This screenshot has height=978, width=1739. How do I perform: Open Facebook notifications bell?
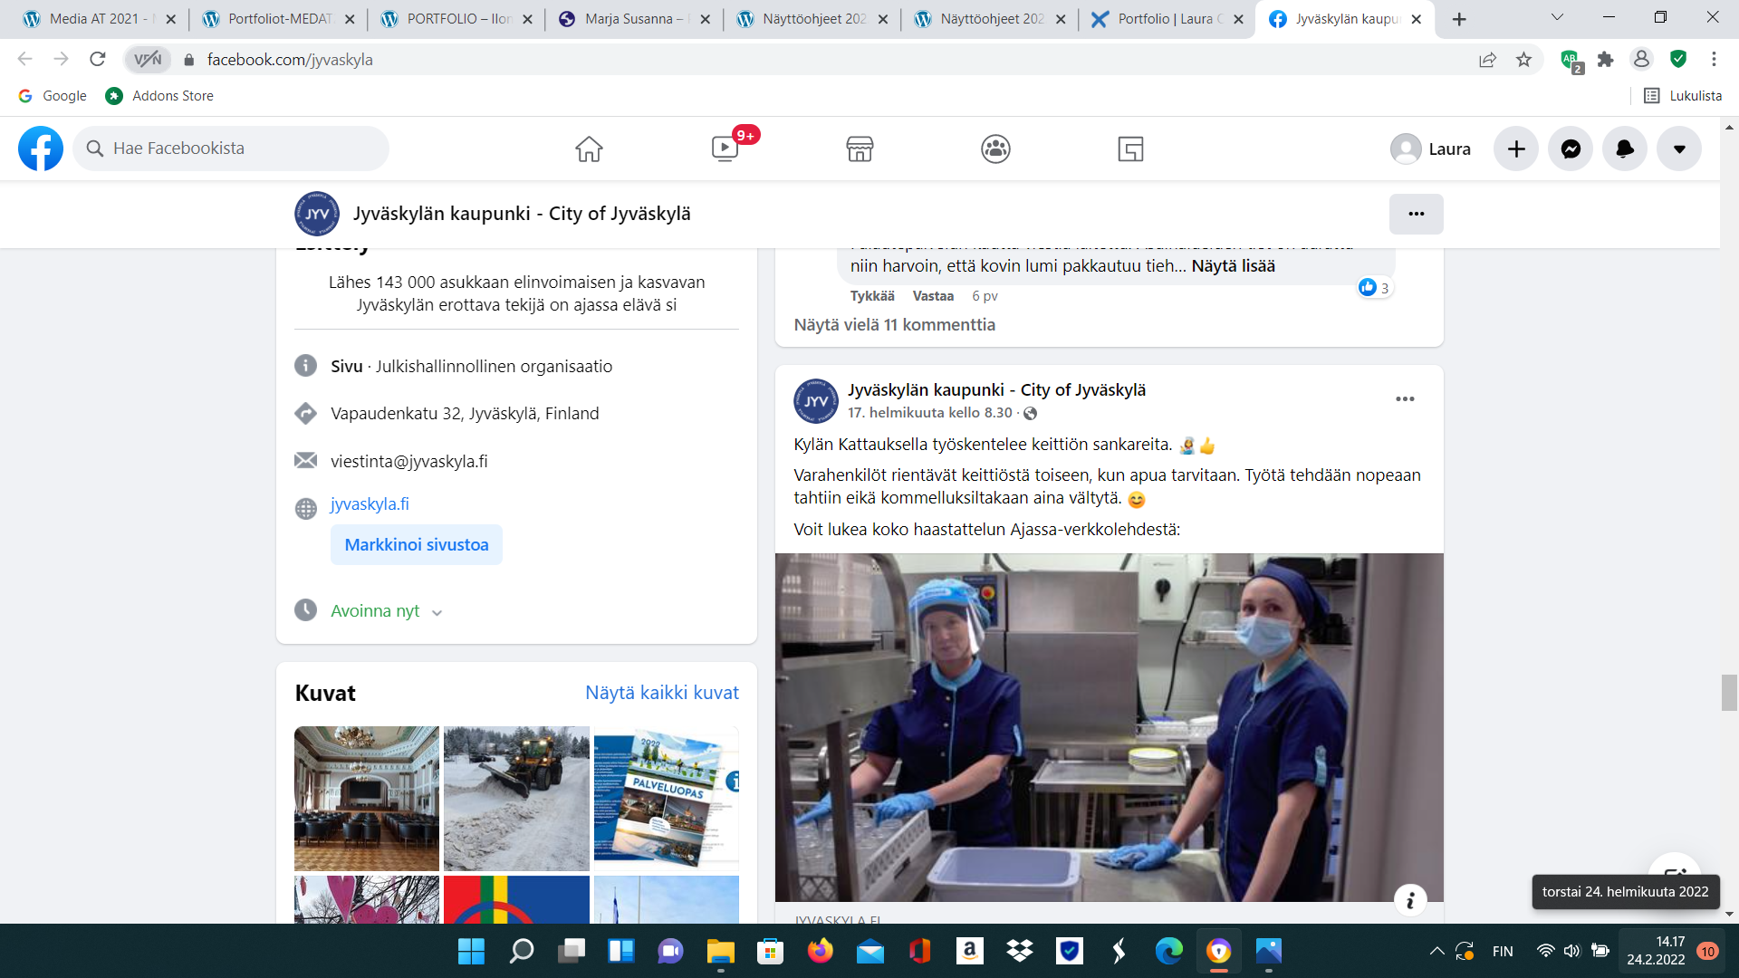coord(1625,149)
